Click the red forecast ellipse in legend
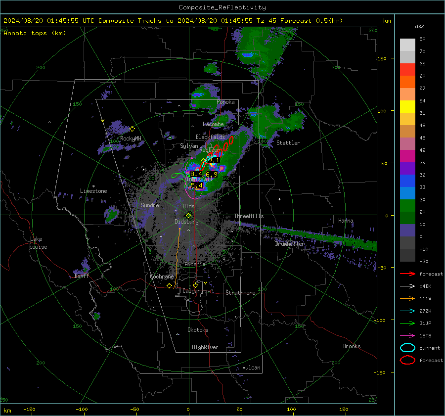Viewport: 445px width, 416px height. 407,360
